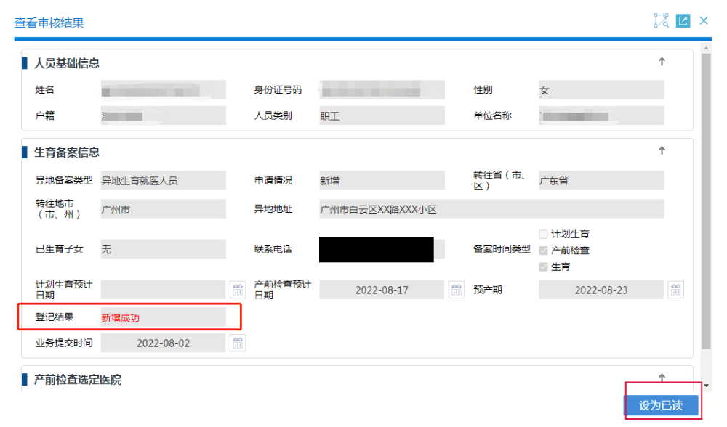Click the flowchart icon in the title bar
This screenshot has height=427, width=727.
pos(661,21)
